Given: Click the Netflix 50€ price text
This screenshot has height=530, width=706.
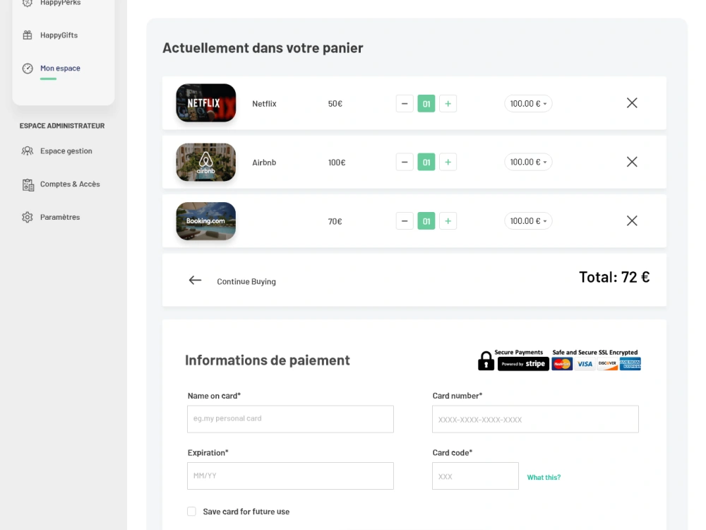Looking at the screenshot, I should (x=335, y=104).
